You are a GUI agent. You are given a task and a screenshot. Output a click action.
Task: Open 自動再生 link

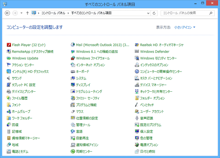click(x=82, y=138)
